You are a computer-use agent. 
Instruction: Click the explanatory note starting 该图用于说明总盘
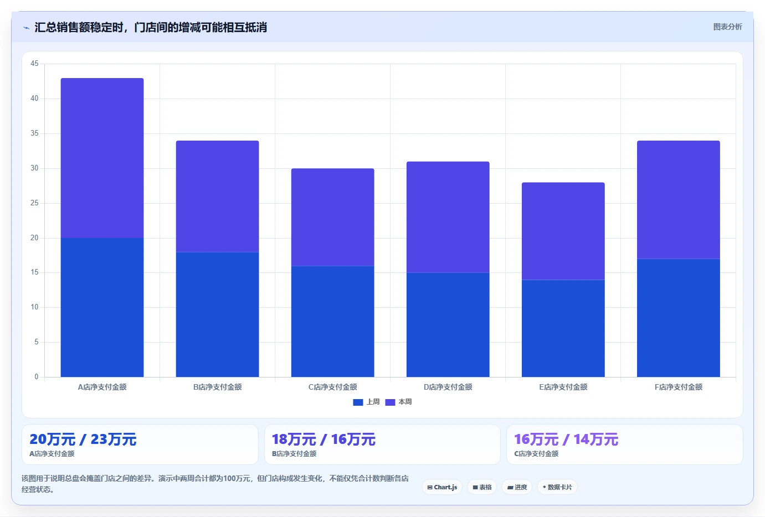(215, 484)
